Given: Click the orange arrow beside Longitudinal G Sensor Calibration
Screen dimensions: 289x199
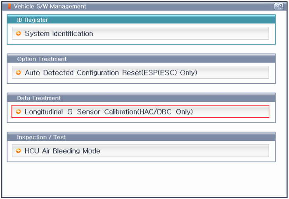Looking at the screenshot, I should tap(18, 112).
